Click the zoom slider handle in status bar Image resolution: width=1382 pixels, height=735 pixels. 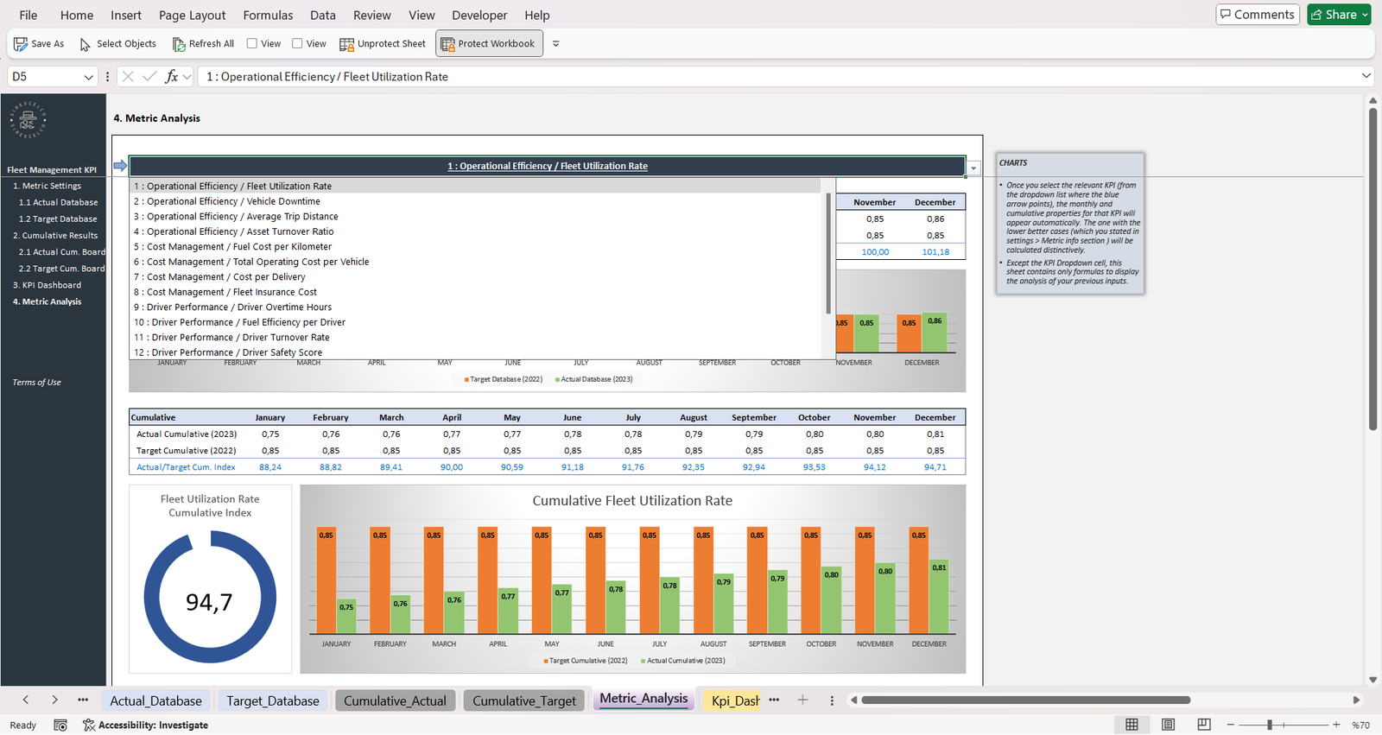[x=1270, y=725]
